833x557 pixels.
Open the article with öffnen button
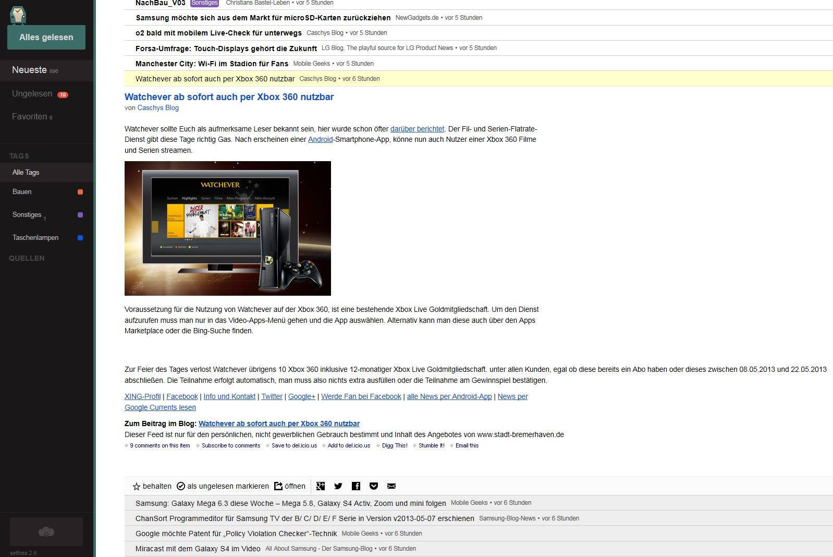290,486
